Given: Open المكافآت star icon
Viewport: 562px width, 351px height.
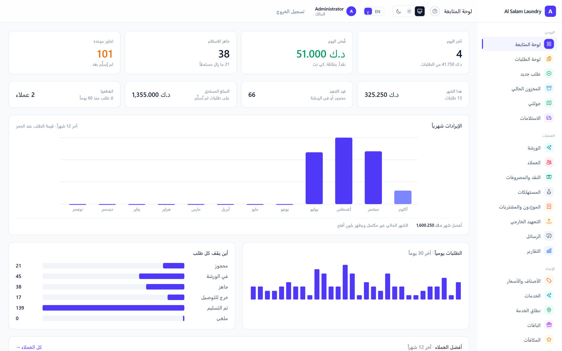Looking at the screenshot, I should tap(549, 339).
